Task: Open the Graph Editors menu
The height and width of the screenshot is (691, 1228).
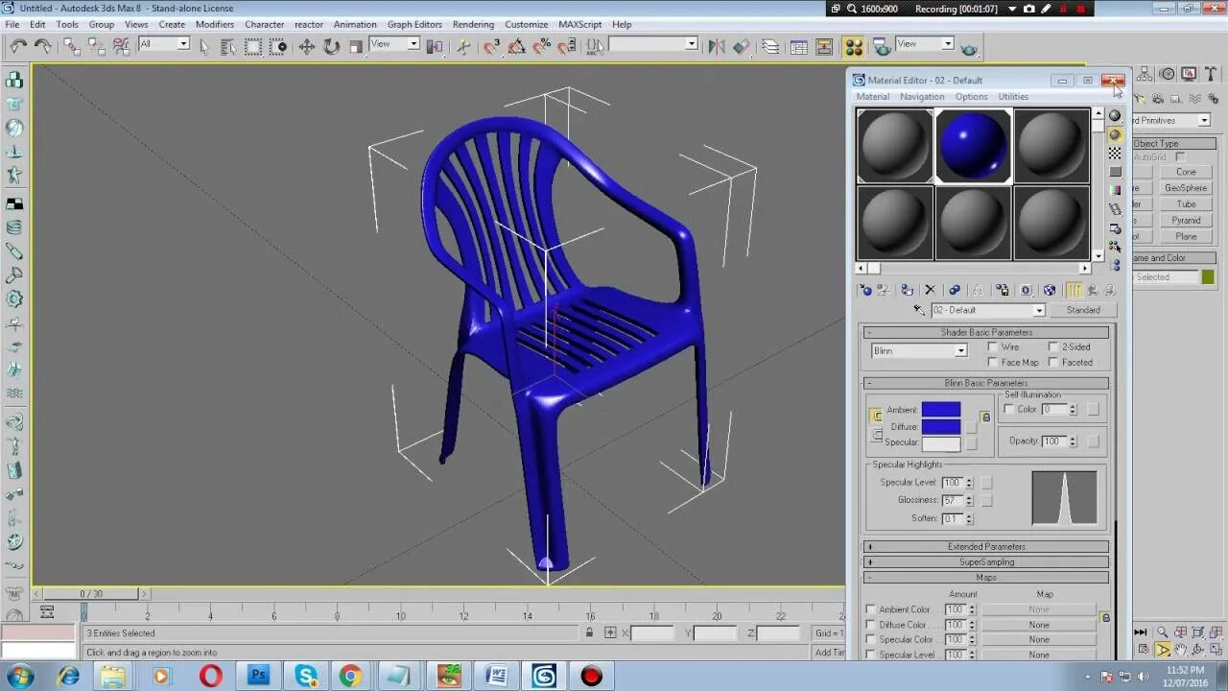Action: [x=414, y=24]
